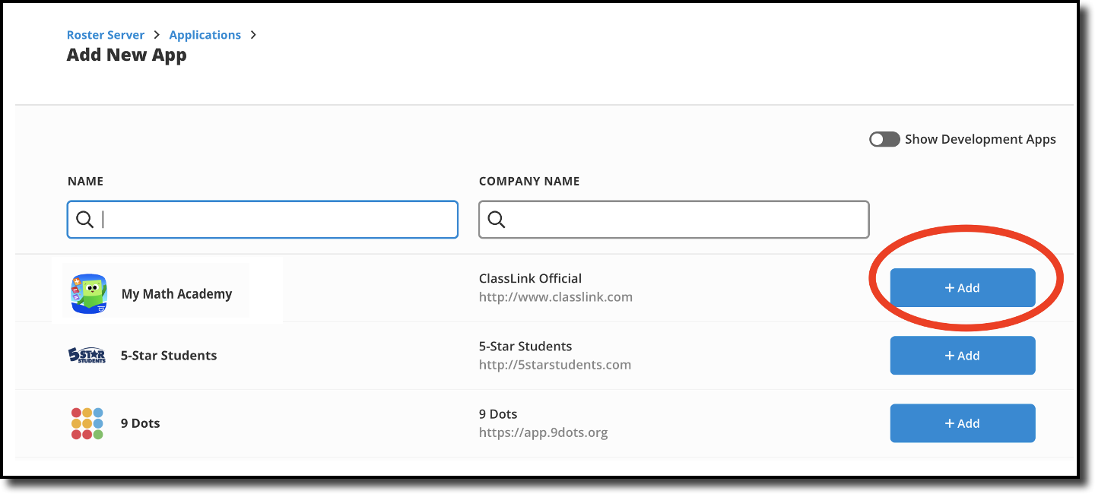Screen dimensions: 1095x494
Task: Click the My Math Academy app icon
Action: pos(89,294)
